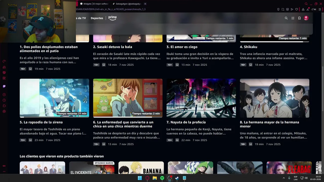The image size is (324, 182).
Task: Switch to the Sebagutgon browser tab
Action: [x=127, y=4]
